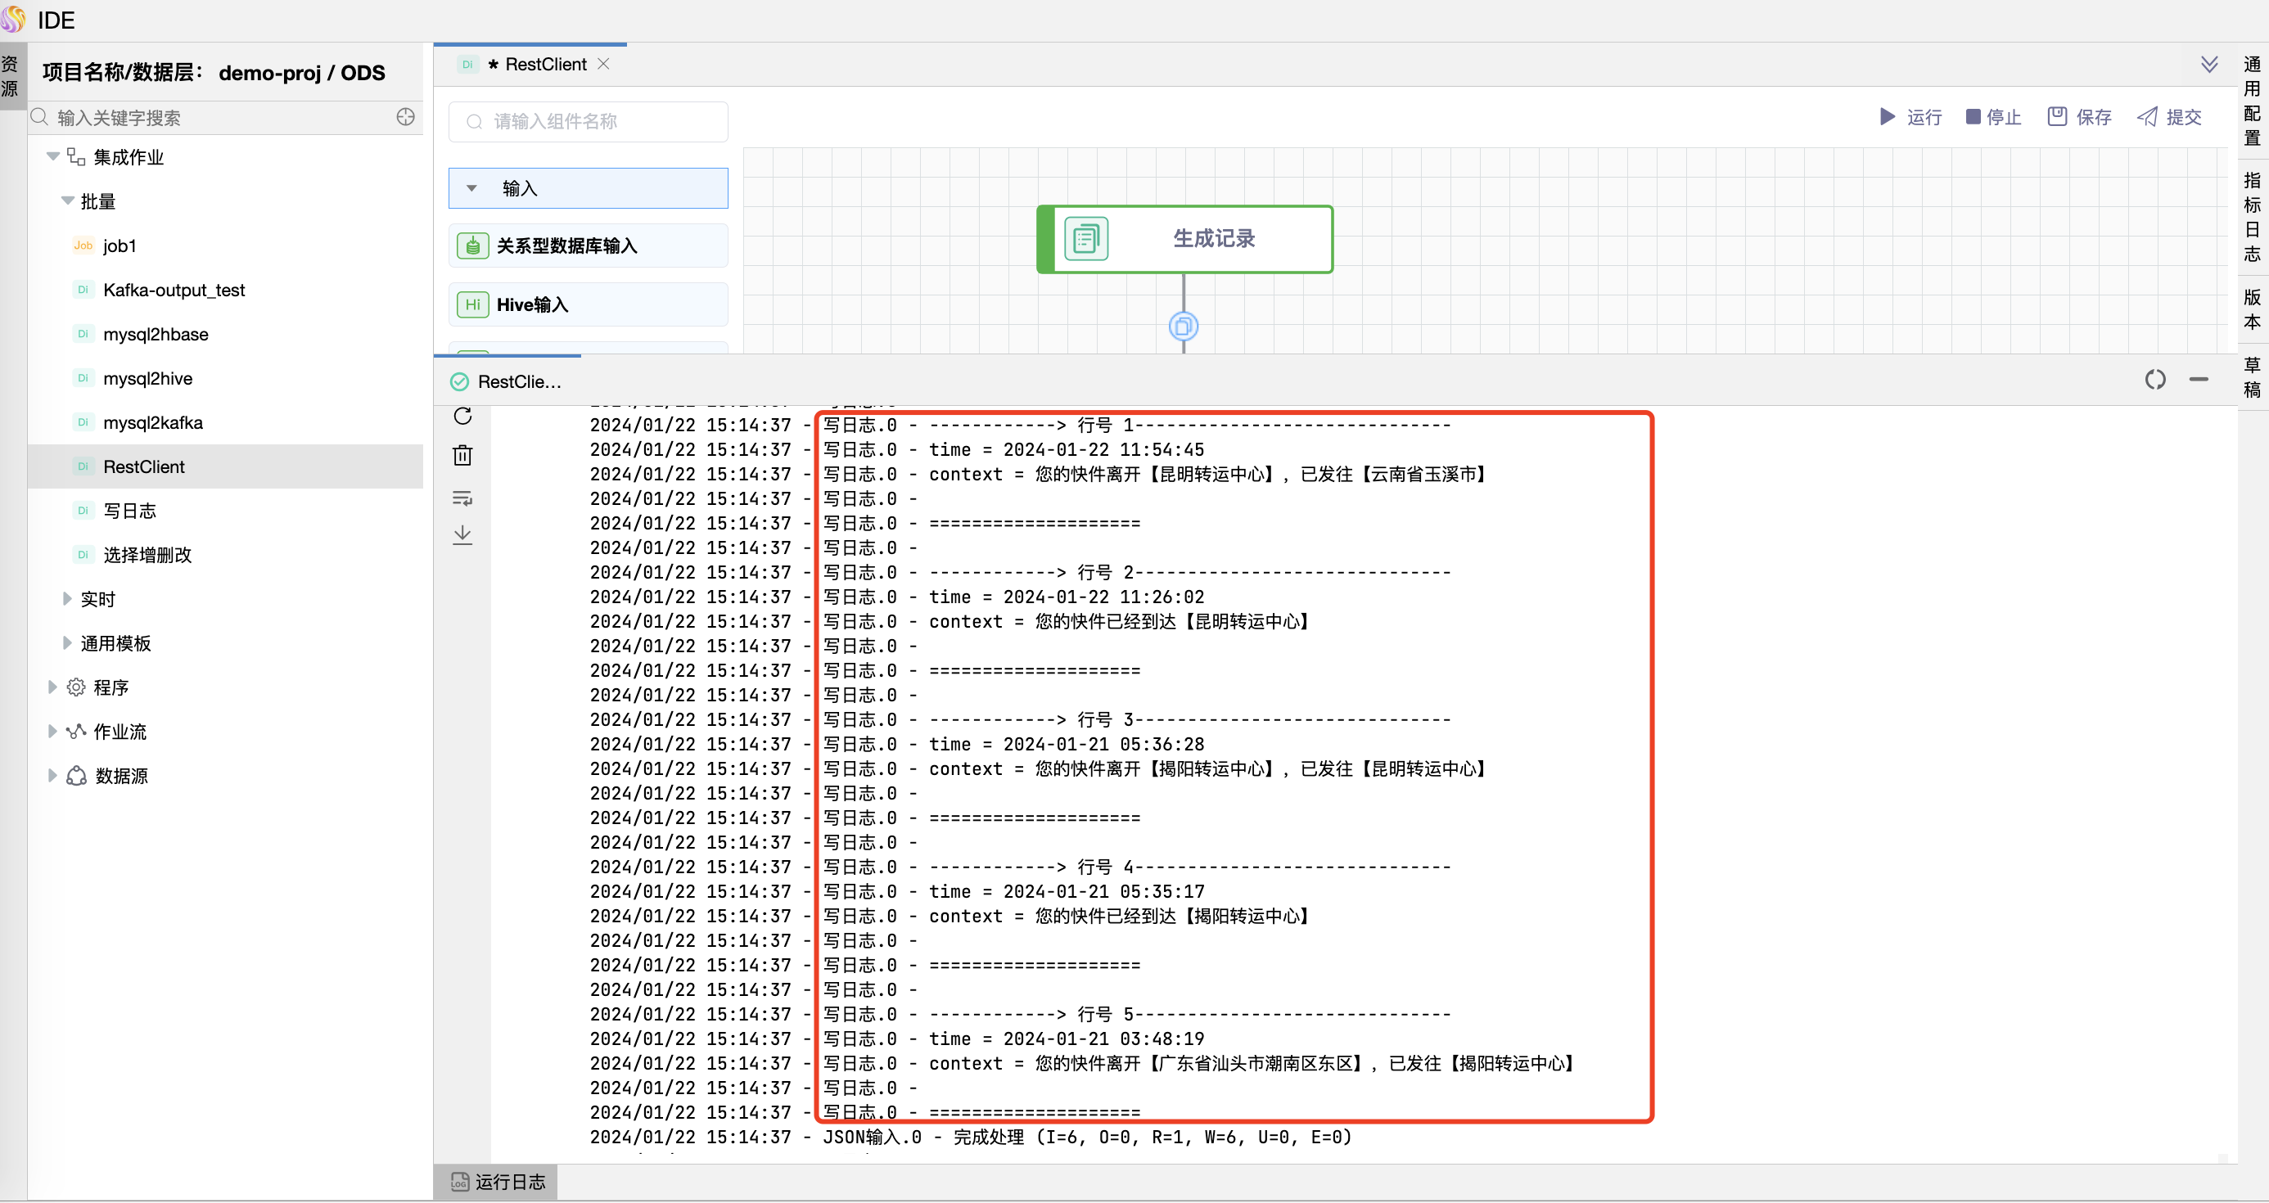The width and height of the screenshot is (2269, 1203).
Task: Minimize the RestClient log panel
Action: pos(2199,380)
